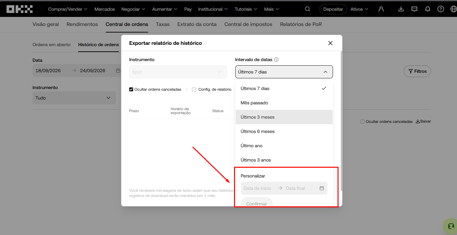Close the export report dialog
457x235 pixels.
[330, 43]
